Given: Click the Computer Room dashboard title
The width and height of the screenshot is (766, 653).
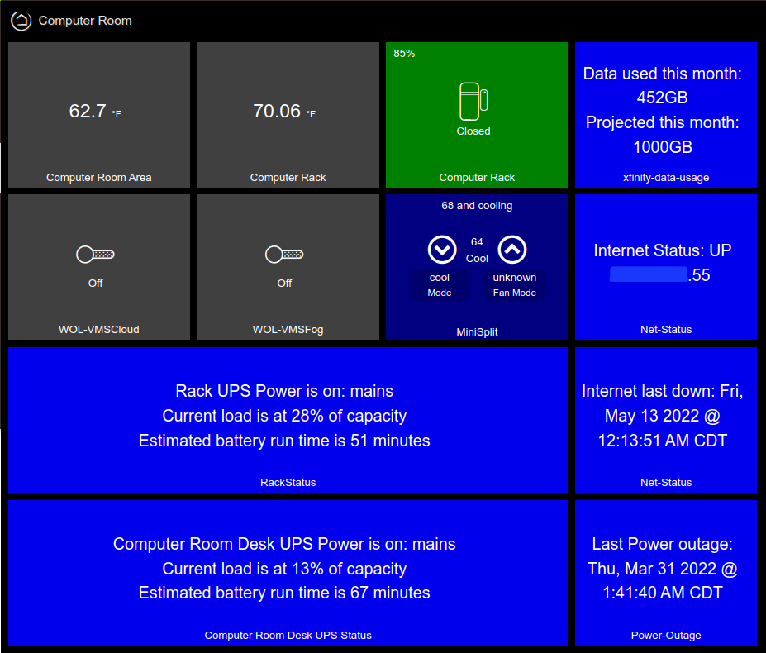Looking at the screenshot, I should tap(85, 21).
